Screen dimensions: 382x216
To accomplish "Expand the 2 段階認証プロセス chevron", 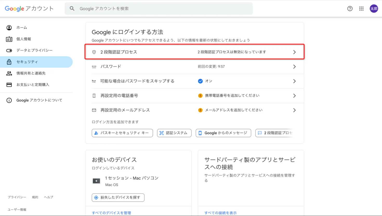I will click(x=294, y=52).
